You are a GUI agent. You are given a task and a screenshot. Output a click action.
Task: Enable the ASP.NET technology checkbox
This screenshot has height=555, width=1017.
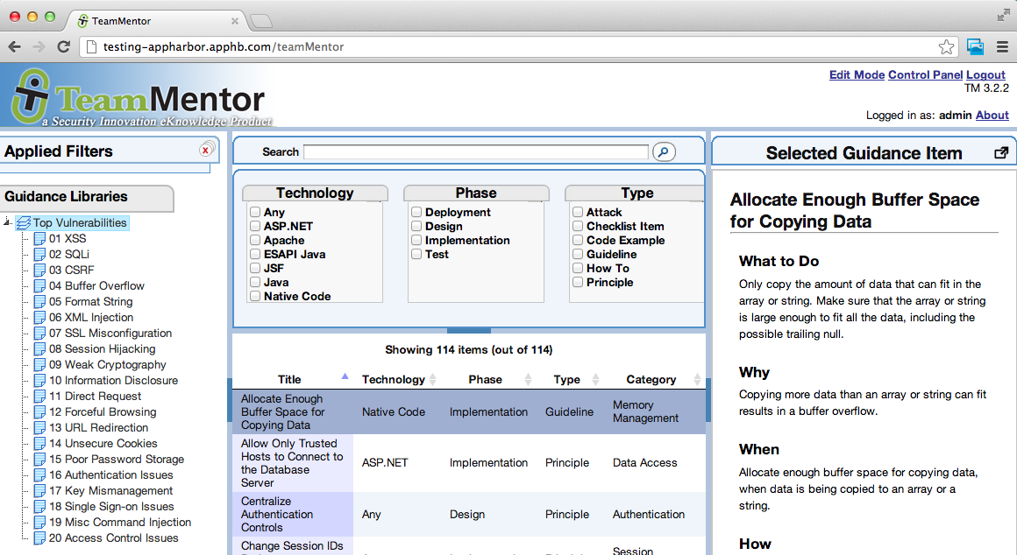click(x=255, y=226)
